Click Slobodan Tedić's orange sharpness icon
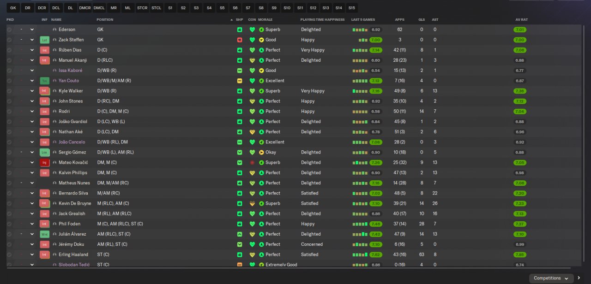Screen dimensions: 591x284 point(240,265)
